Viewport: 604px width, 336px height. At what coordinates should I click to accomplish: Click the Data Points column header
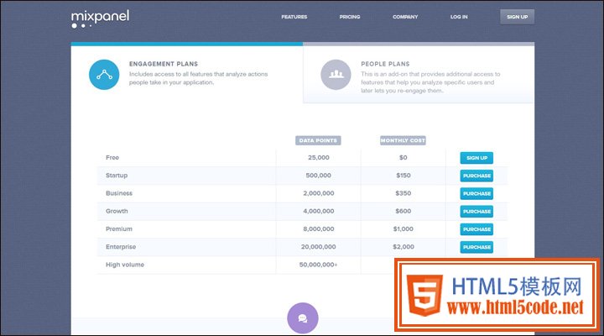[318, 140]
